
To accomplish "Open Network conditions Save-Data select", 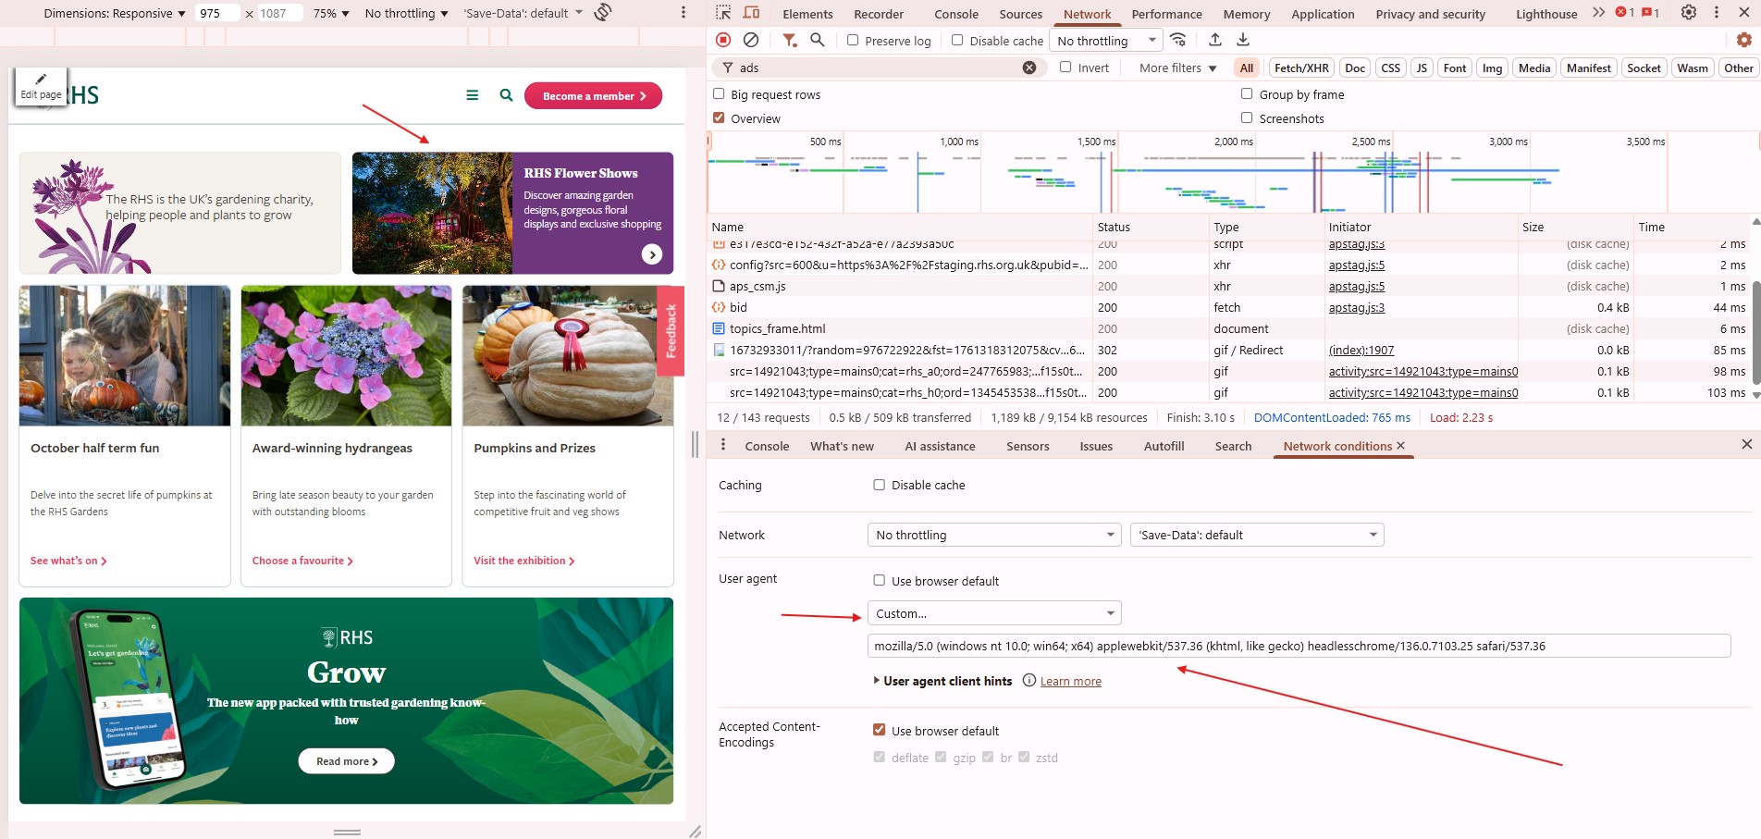I will coord(1256,535).
